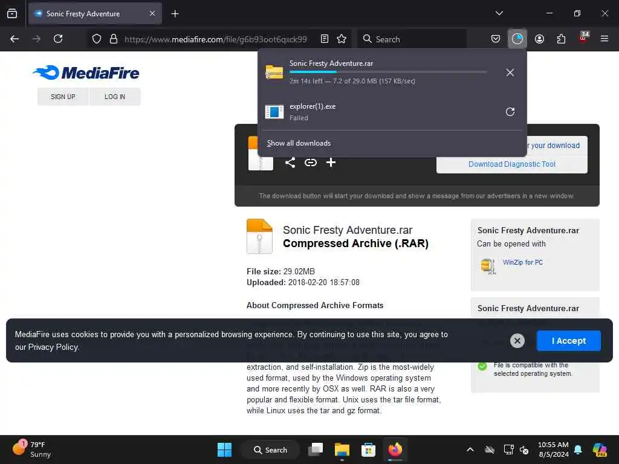Click the extension icon with badge 34
The height and width of the screenshot is (464, 619).
tap(583, 38)
